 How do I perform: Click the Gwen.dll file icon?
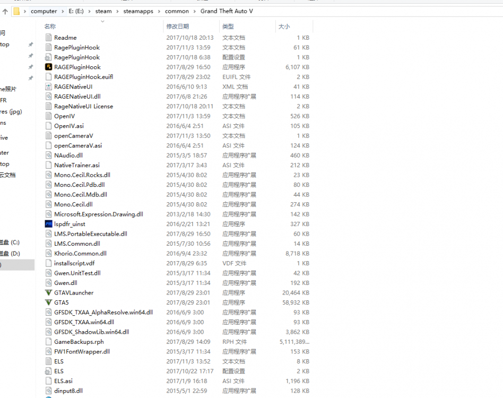tap(48, 283)
